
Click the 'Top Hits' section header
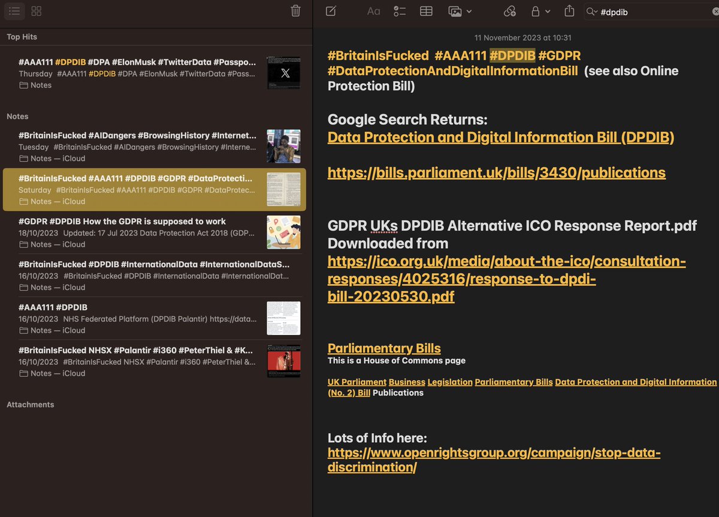click(22, 37)
